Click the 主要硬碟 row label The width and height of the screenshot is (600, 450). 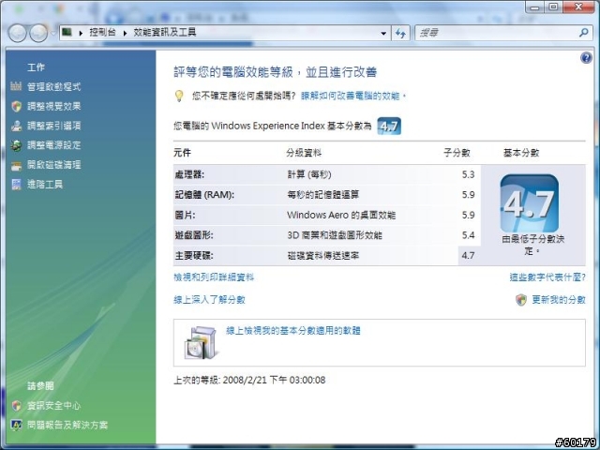(194, 256)
